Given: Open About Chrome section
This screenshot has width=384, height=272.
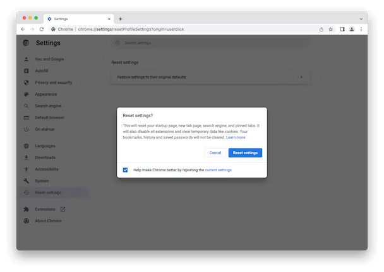Looking at the screenshot, I should point(48,221).
